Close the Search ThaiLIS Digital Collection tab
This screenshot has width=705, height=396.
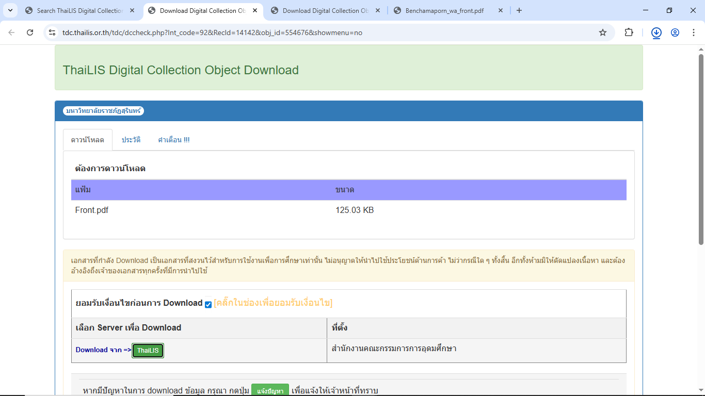coord(132,10)
